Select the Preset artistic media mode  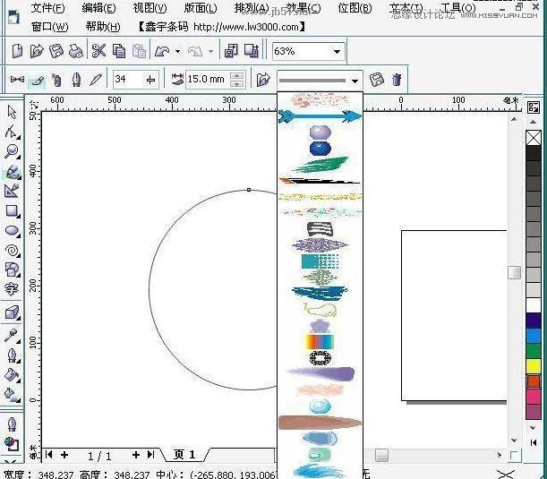[17, 80]
